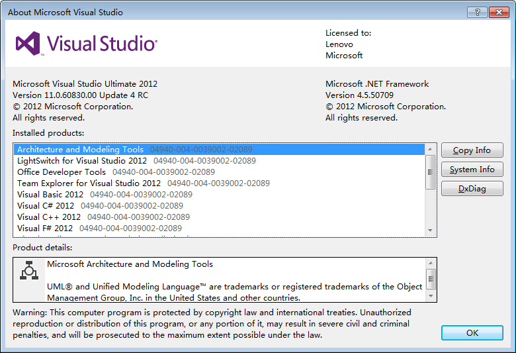Select LightSwitch for Visual Studio 2012

82,161
